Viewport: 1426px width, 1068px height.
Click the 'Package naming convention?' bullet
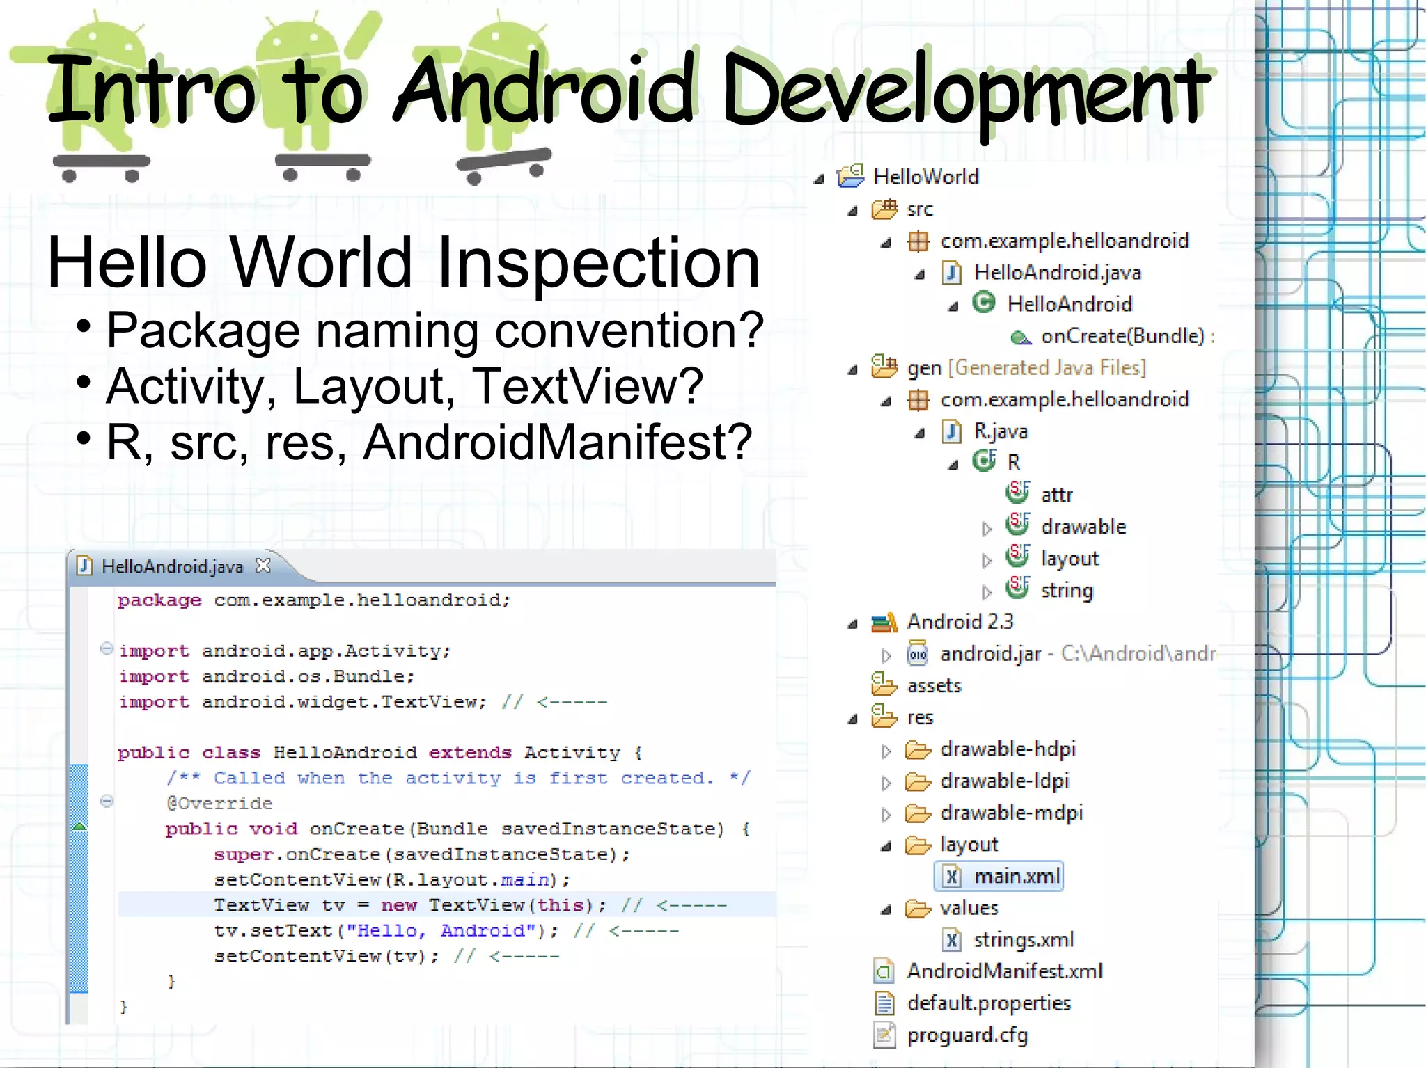(x=435, y=330)
